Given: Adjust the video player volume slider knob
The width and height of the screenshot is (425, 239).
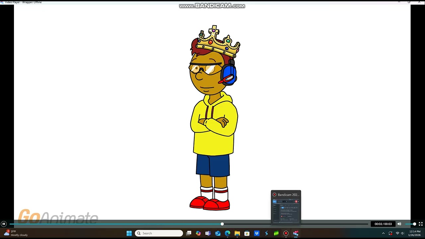Looking at the screenshot, I should (414, 224).
